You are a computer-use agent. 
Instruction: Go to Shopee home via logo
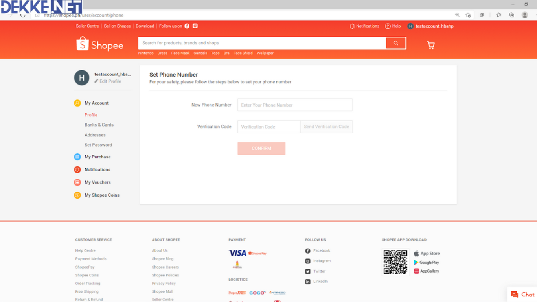coord(100,44)
